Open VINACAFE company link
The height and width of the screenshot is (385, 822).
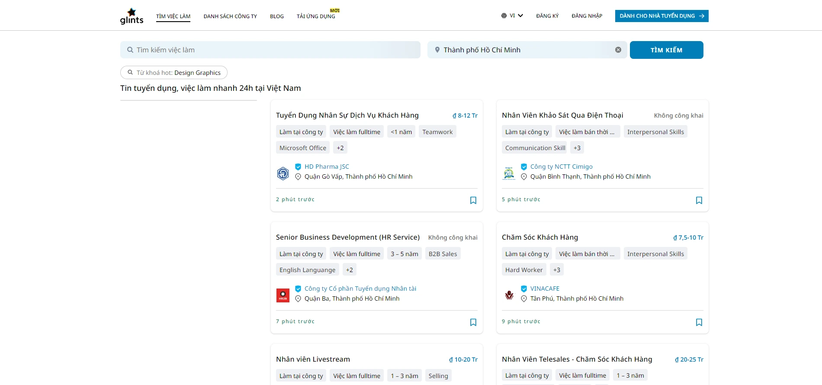(545, 289)
